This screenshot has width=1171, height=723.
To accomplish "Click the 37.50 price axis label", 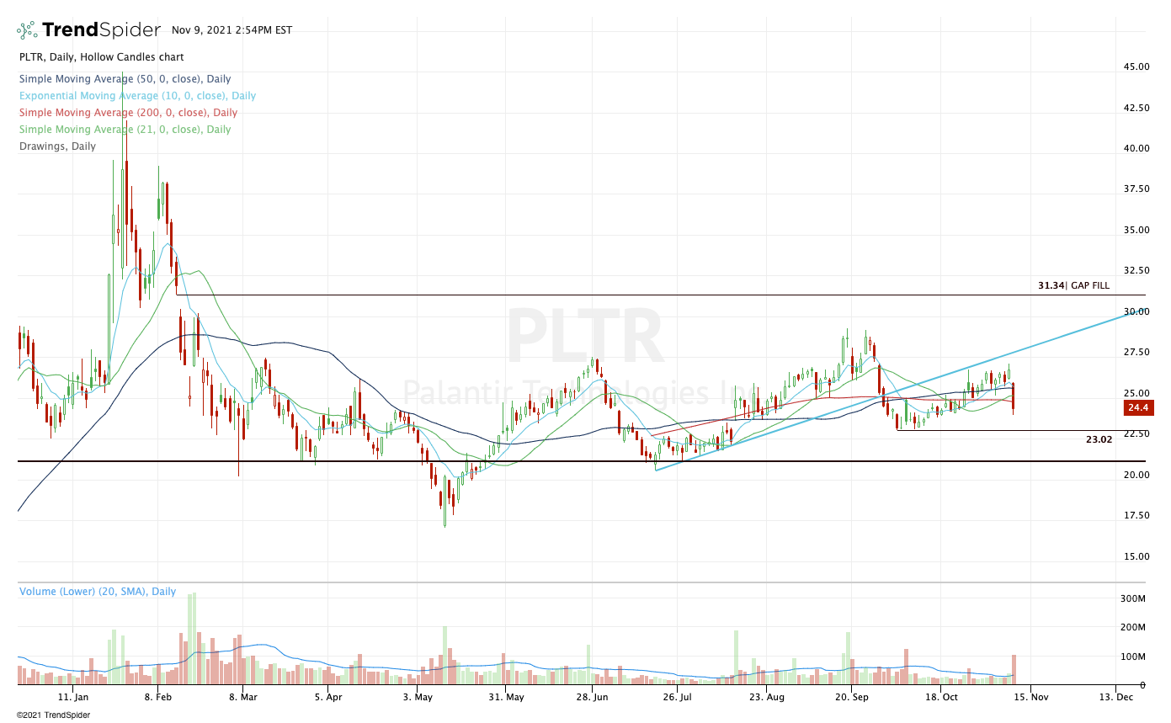I will click(1136, 189).
